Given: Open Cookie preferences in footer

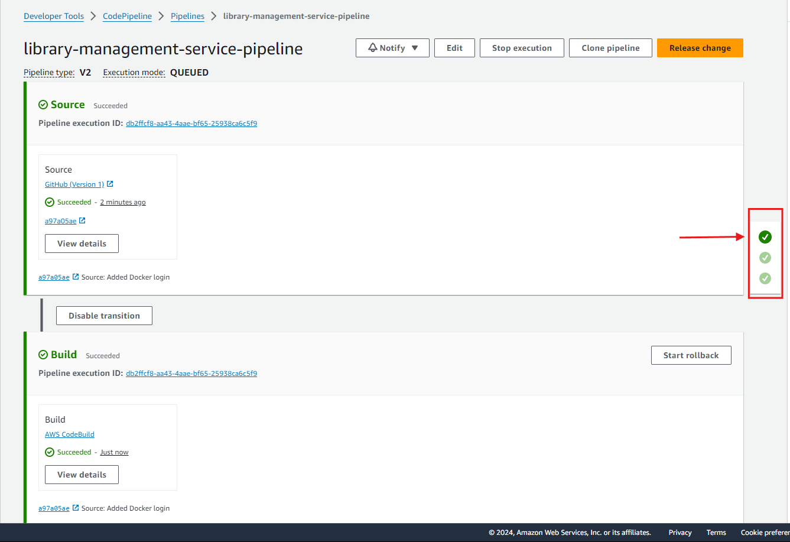Looking at the screenshot, I should tap(765, 533).
